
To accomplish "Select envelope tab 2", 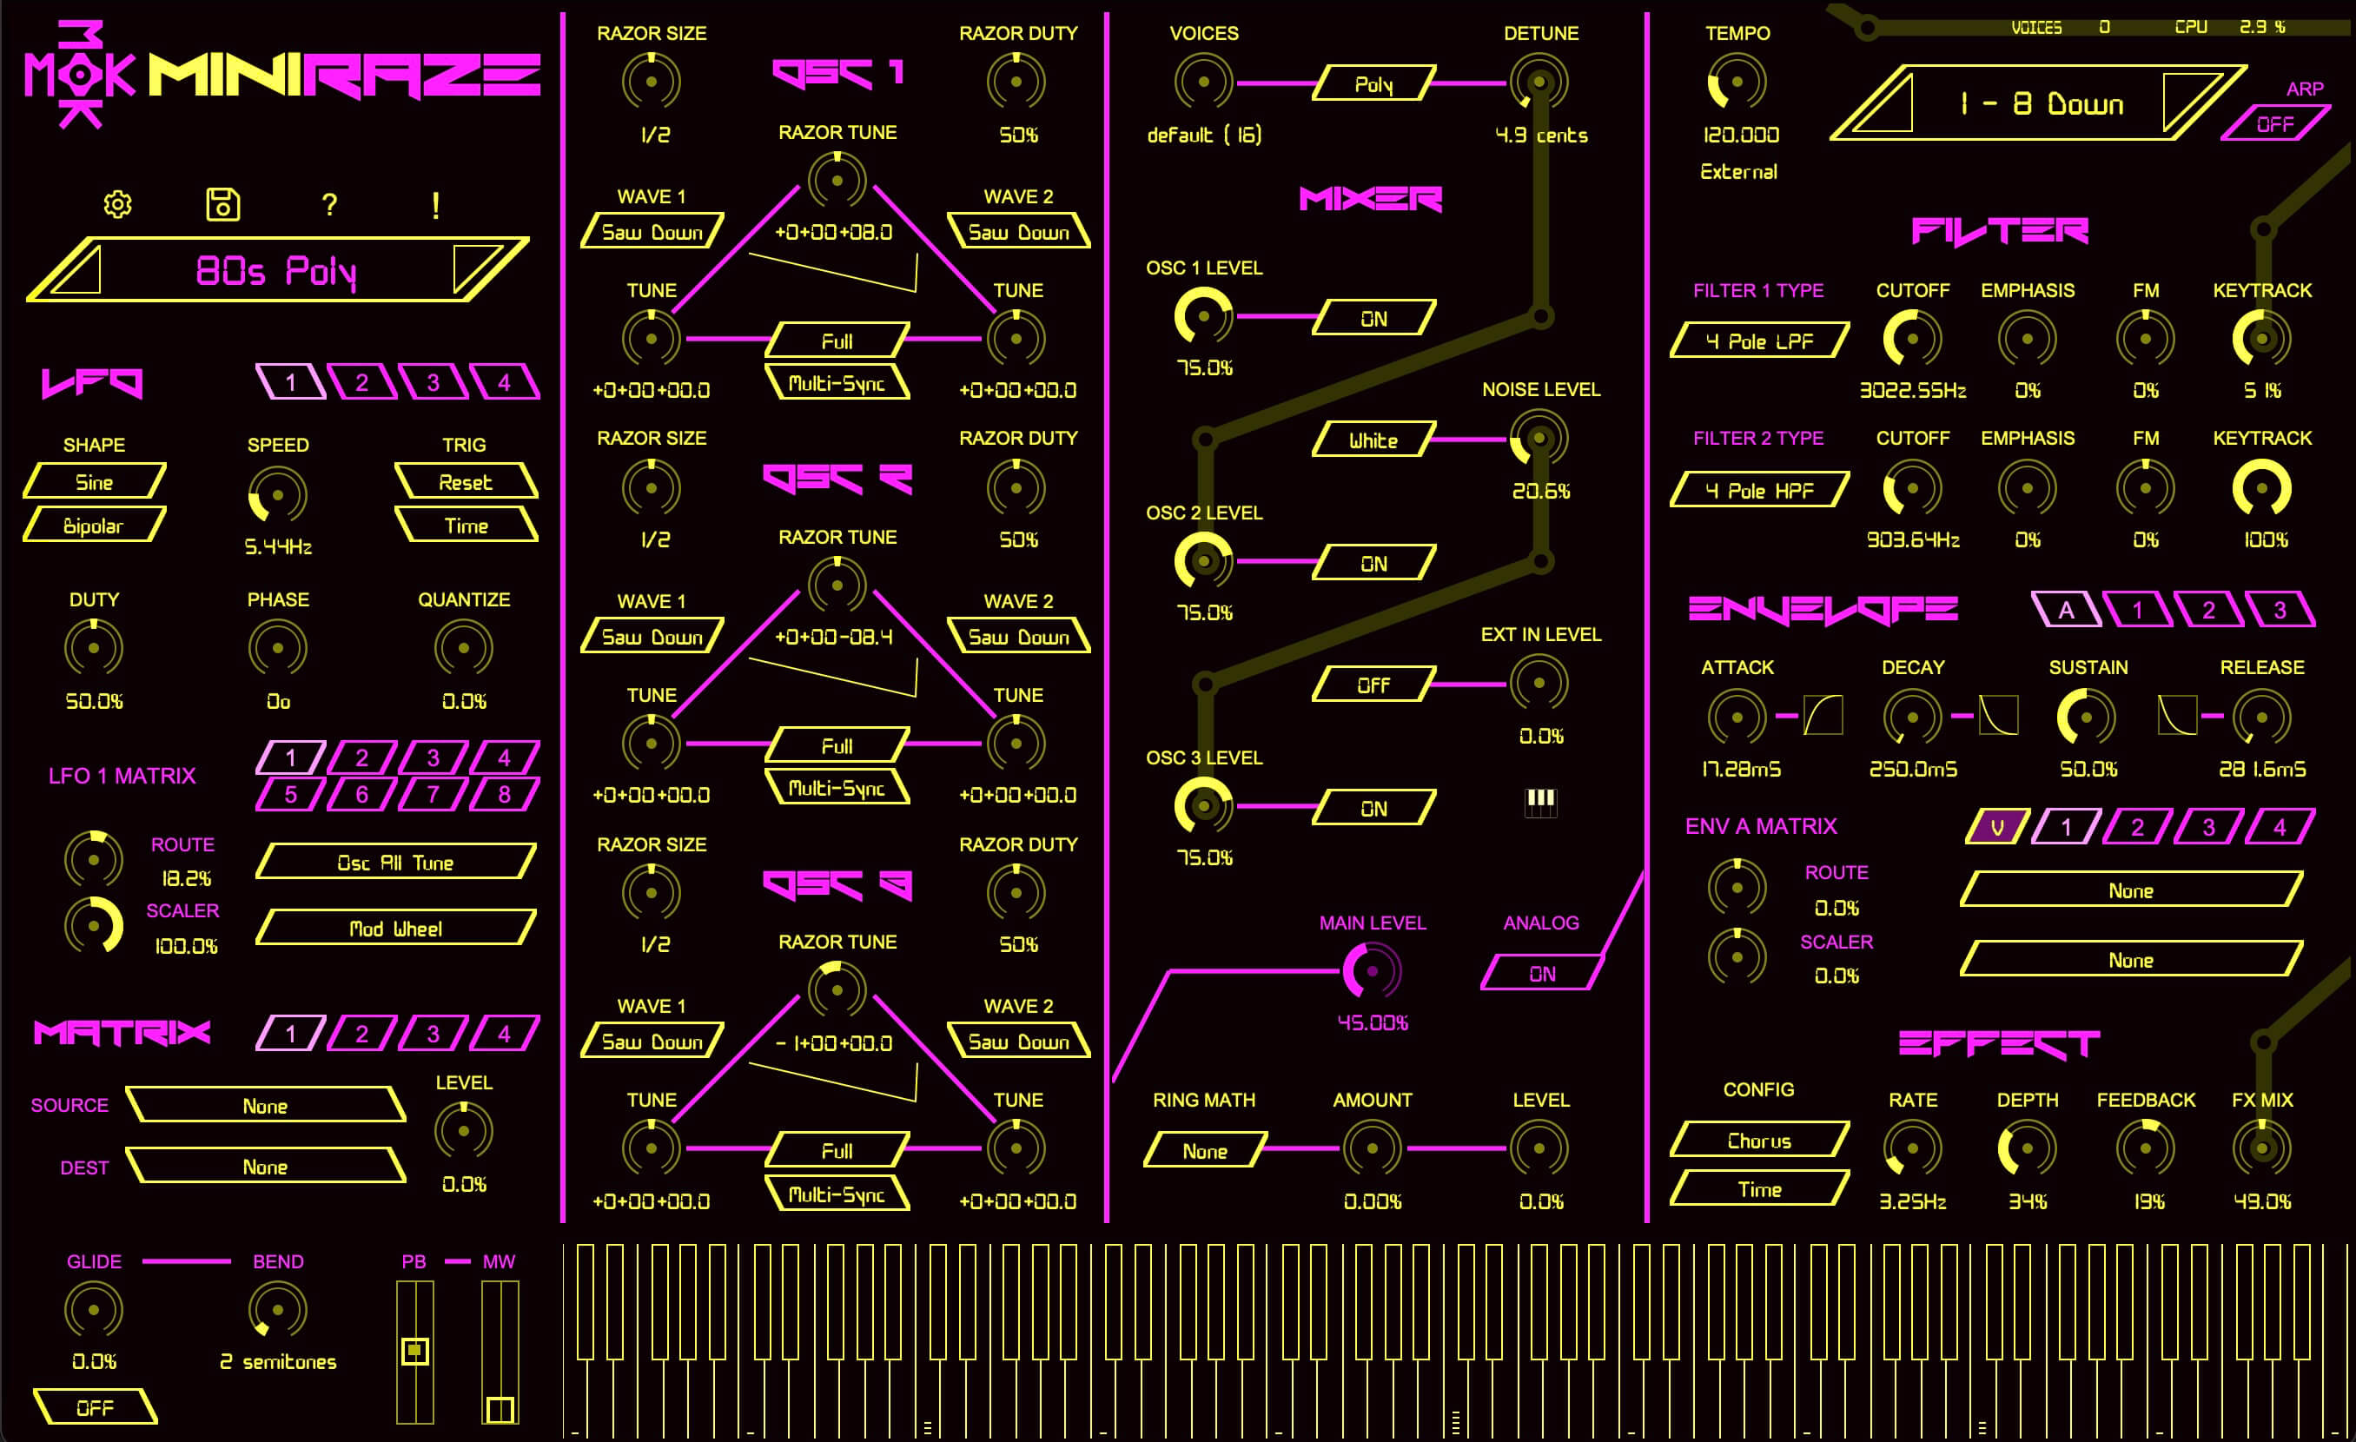I will pos(2207,610).
